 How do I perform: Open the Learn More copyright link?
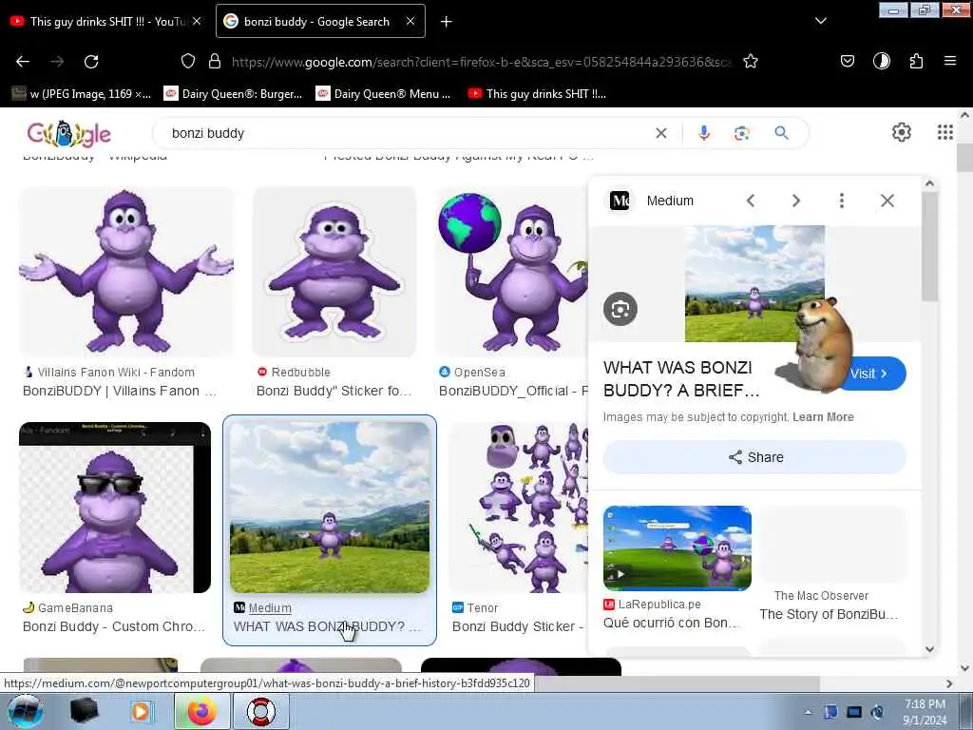point(823,417)
